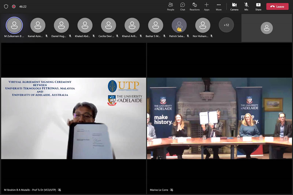Select Nor Hisham participant avatar
Screen dimensions: 293x195
(203, 25)
